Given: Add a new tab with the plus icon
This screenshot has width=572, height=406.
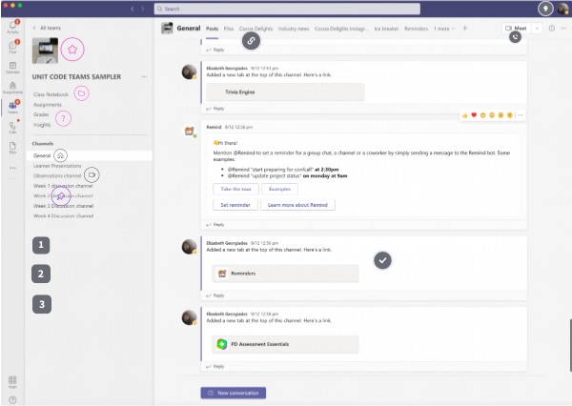Looking at the screenshot, I should click(x=464, y=29).
